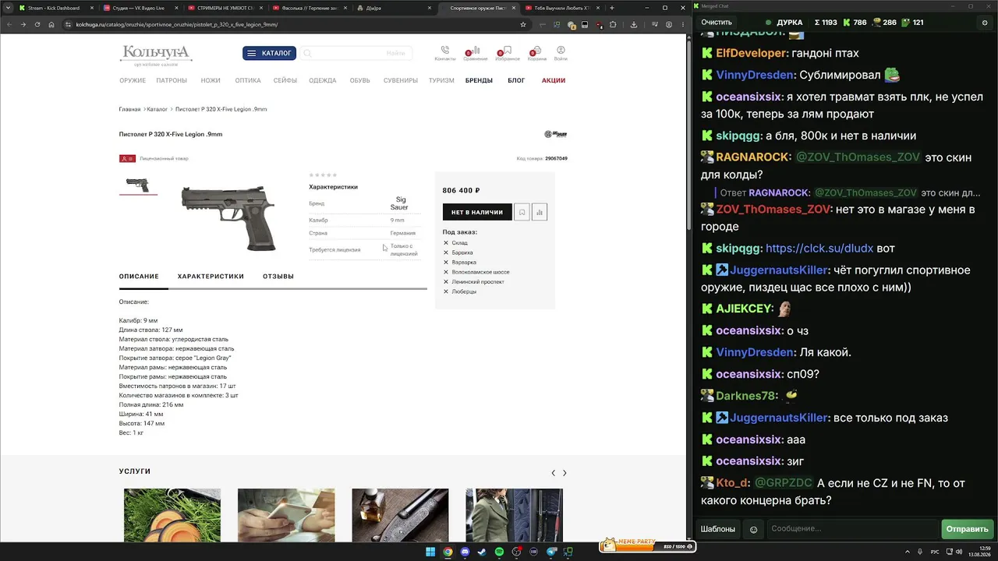The width and height of the screenshot is (998, 561).
Task: Switch to Студия — VK Видео Live tab
Action: click(139, 8)
